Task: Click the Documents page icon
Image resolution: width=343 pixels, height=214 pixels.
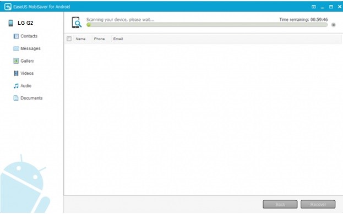Action: tap(16, 98)
